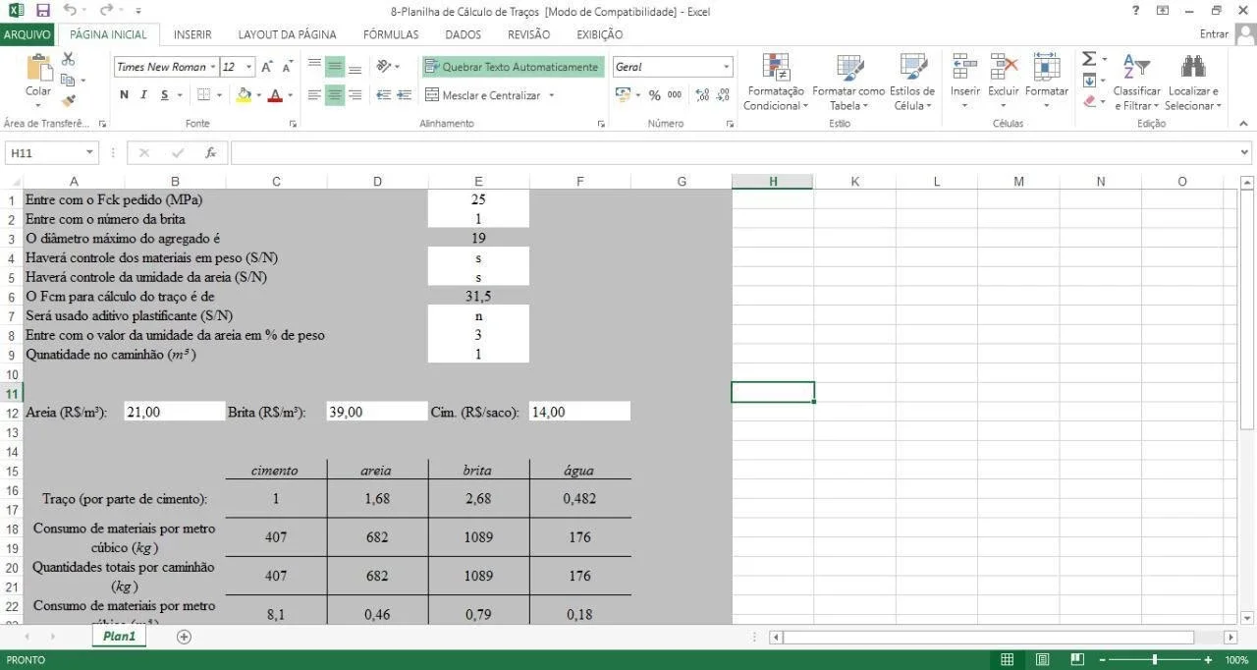Increase indent icon in Alinhamento group

click(x=405, y=95)
